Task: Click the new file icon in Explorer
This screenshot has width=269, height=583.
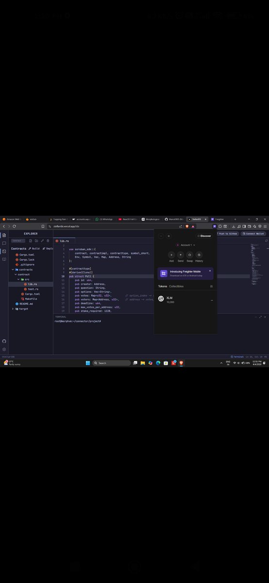Action: click(31, 240)
